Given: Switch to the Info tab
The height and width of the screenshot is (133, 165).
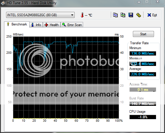Looking at the screenshot, I should (36, 25).
